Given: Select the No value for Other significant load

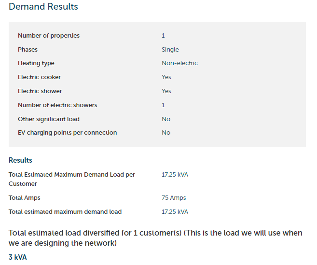Looking at the screenshot, I should 166,119.
